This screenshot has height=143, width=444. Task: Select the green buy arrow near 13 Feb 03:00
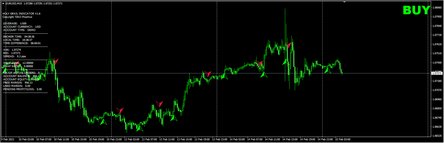140,128
